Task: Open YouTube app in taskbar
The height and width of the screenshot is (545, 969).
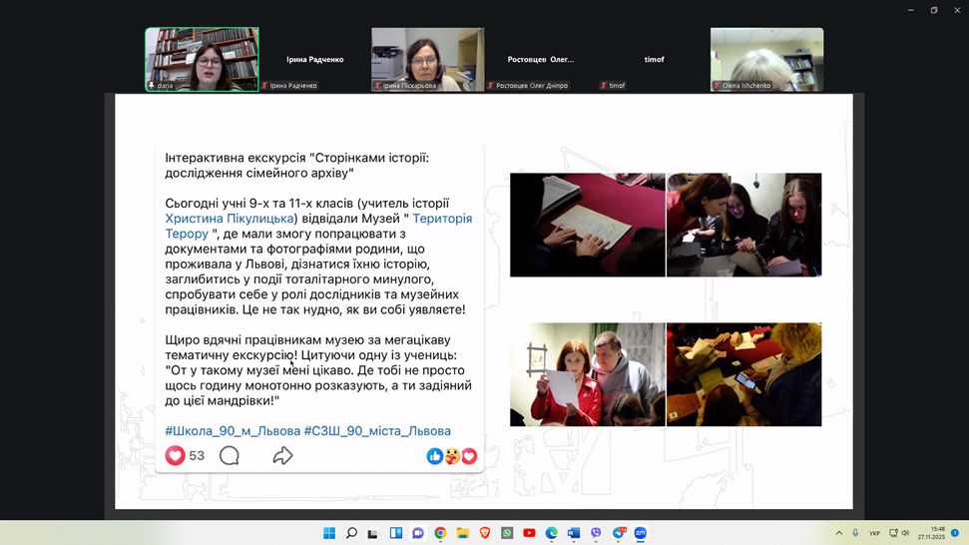Action: 529,533
